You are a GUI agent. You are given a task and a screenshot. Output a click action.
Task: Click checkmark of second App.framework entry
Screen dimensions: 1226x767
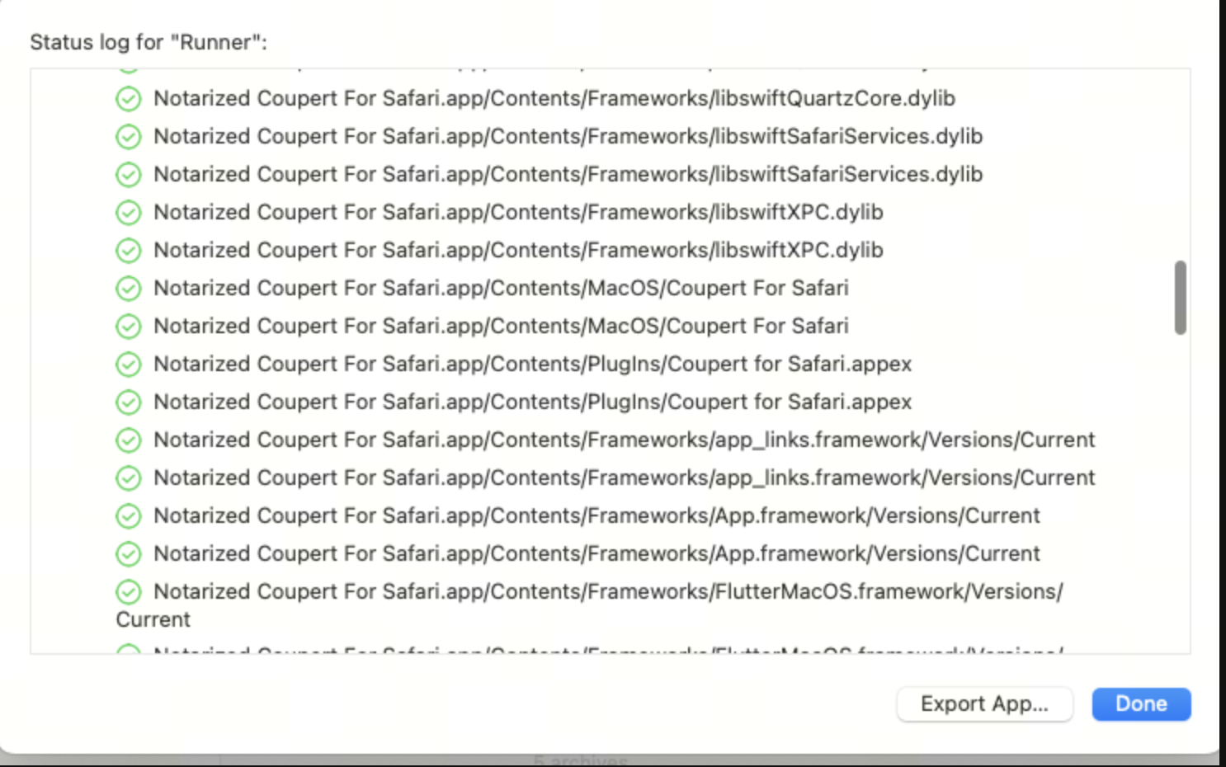(x=128, y=554)
